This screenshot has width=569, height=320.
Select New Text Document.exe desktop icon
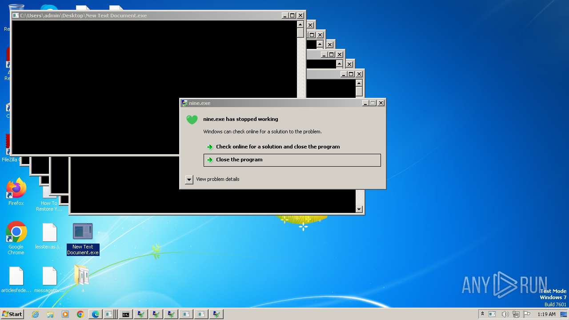click(x=83, y=239)
